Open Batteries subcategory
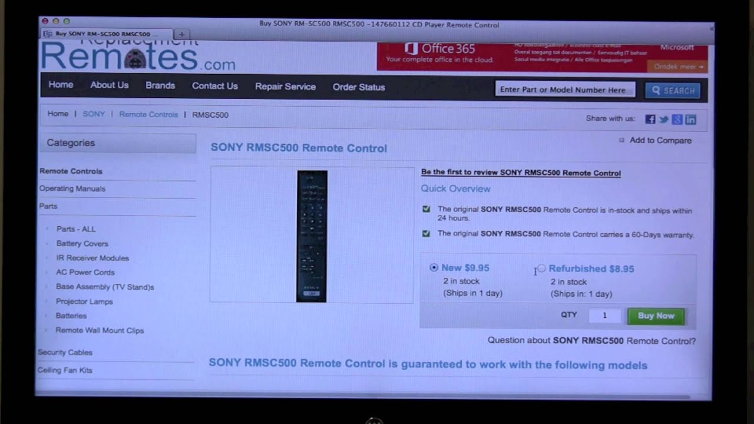The width and height of the screenshot is (754, 424). coord(71,316)
